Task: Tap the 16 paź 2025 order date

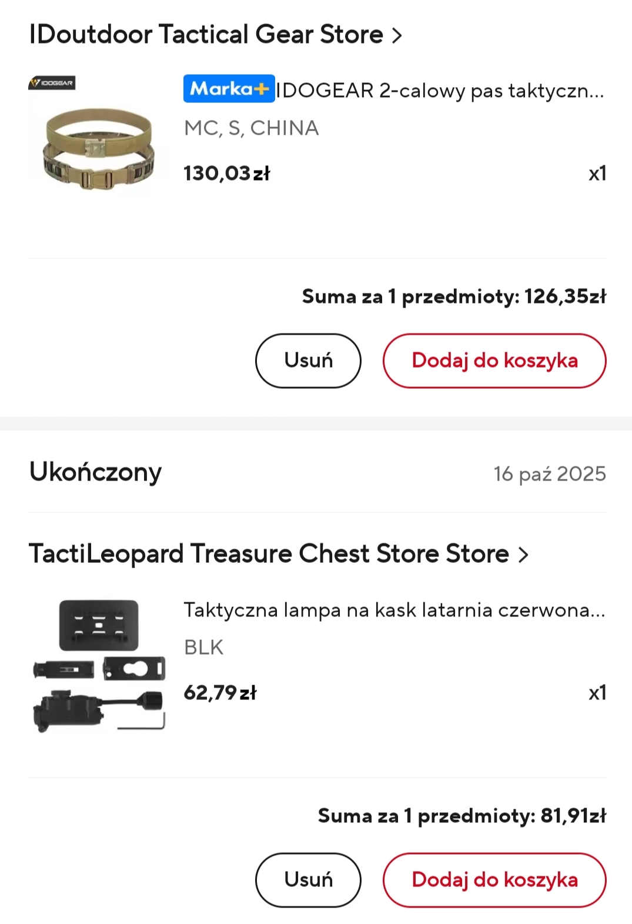Action: (x=549, y=474)
